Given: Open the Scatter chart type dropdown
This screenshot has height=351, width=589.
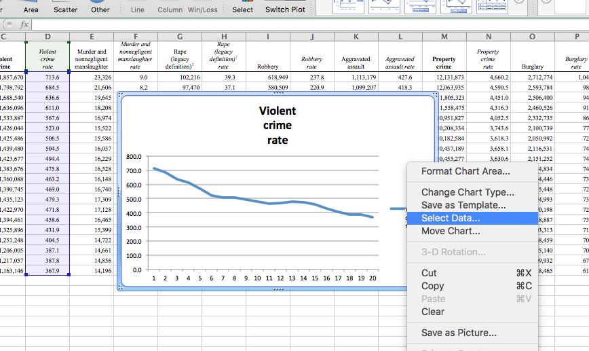Looking at the screenshot, I should (65, 8).
